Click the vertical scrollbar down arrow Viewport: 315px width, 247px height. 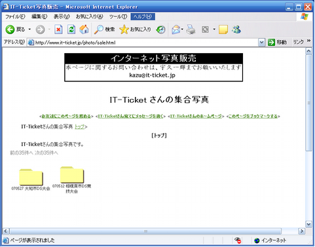308,224
